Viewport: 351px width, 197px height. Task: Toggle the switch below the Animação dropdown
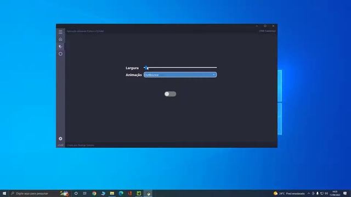coord(170,94)
